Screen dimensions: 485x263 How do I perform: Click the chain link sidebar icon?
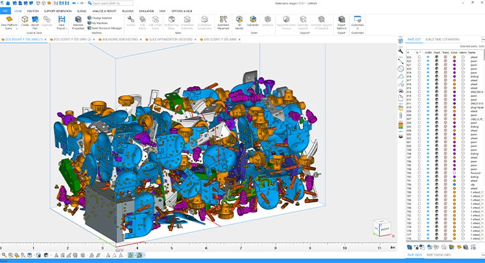(x=401, y=116)
